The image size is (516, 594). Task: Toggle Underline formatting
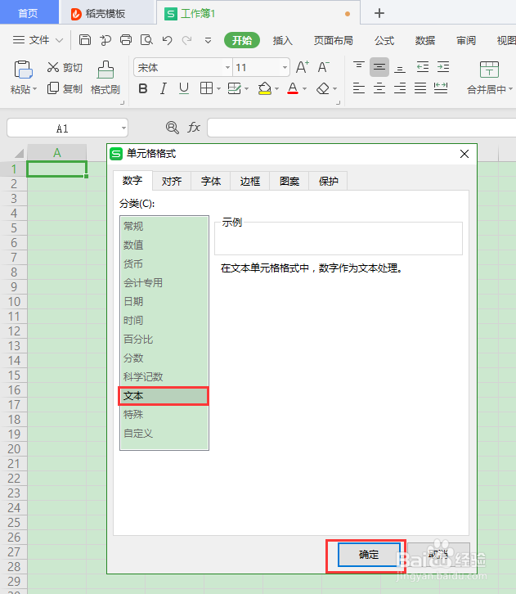pyautogui.click(x=184, y=88)
